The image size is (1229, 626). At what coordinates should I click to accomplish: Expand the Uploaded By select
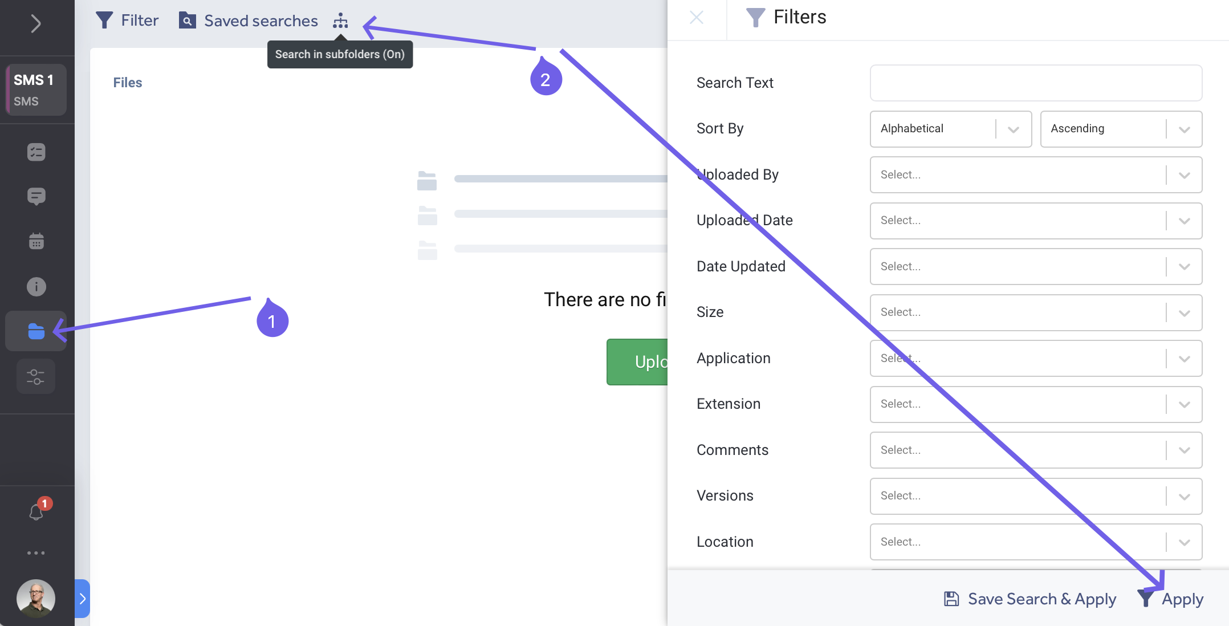[1035, 175]
